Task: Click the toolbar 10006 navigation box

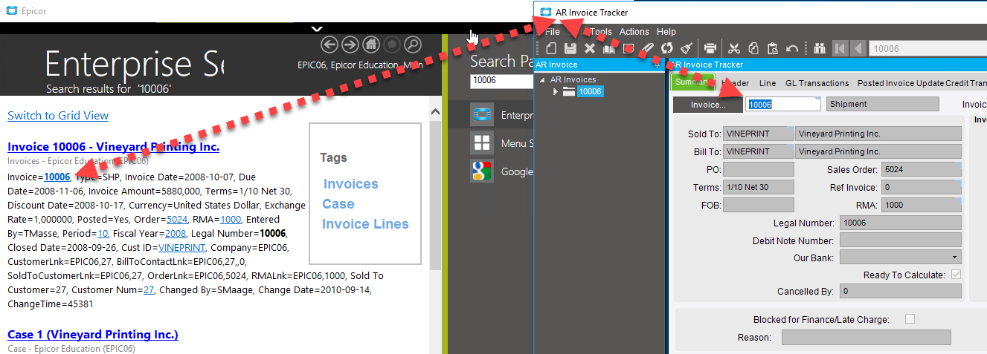Action: [927, 49]
